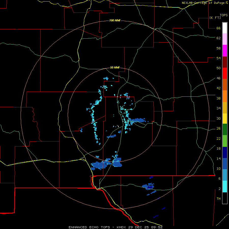The width and height of the screenshot is (229, 229).
Task: Click the legend value 42
Action: [219, 88]
